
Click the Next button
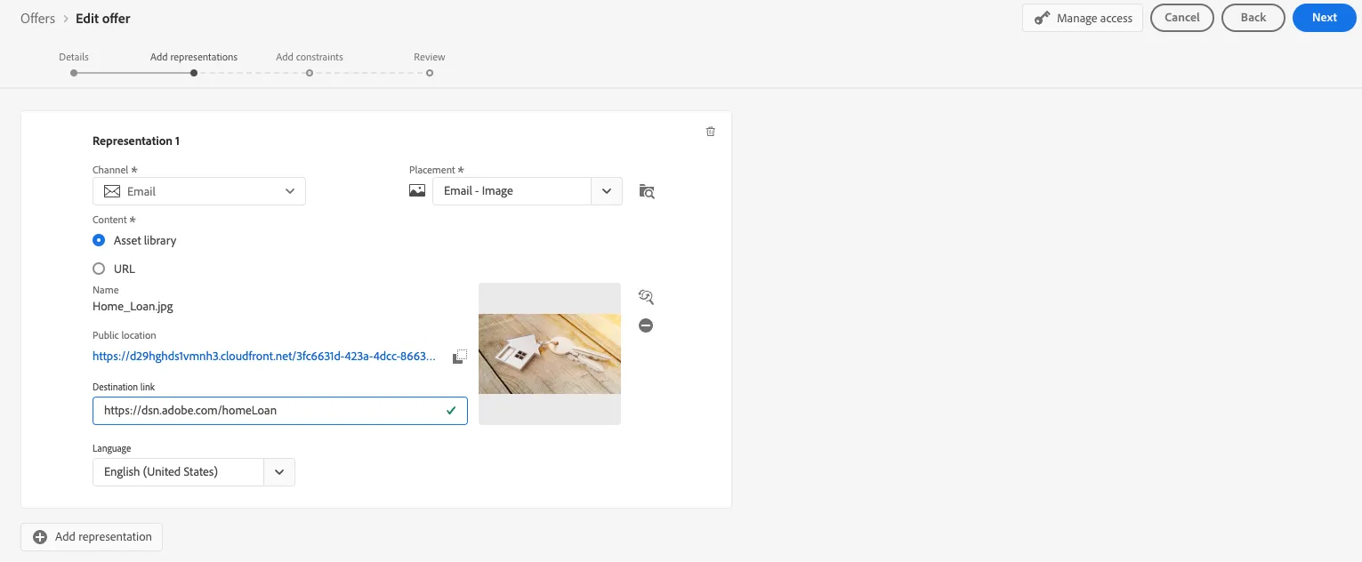(x=1325, y=18)
